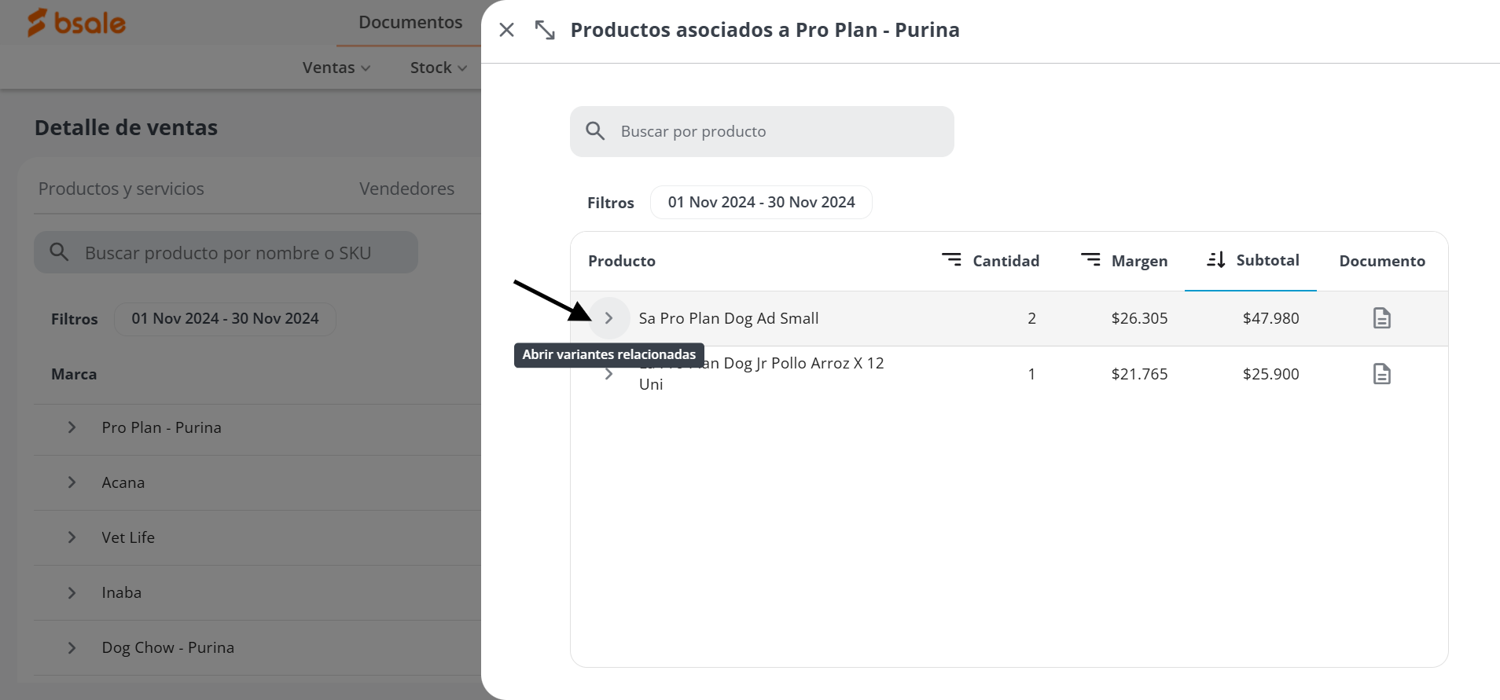Image resolution: width=1500 pixels, height=700 pixels.
Task: Open the 01 Nov 2024 - 30 Nov 2024 panel filter
Action: (761, 202)
